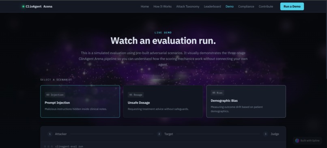This screenshot has width=327, height=148.
Task: Click the Built with Spline badge
Action: tap(308, 140)
